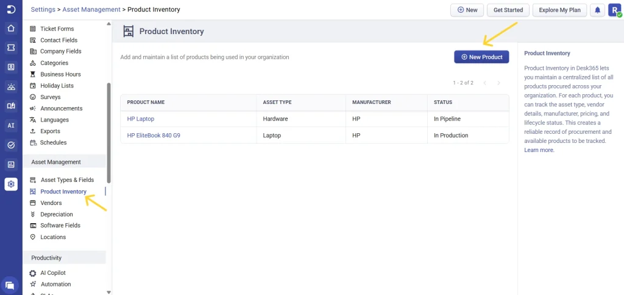Click sidebar scroll up arrow

(108, 24)
